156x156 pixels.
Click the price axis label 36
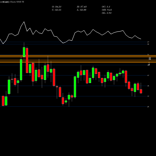[x=148, y=86]
